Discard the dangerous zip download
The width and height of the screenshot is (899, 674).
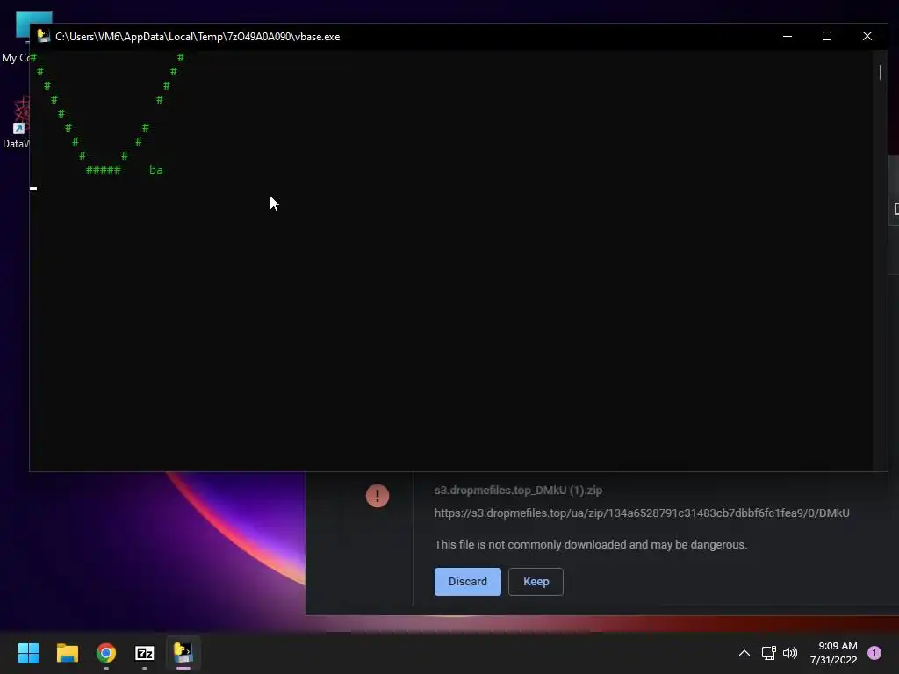click(467, 582)
